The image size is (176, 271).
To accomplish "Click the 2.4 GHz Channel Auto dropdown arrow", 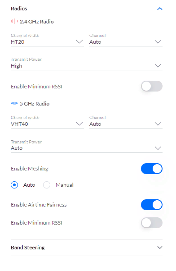I will 158,41.
